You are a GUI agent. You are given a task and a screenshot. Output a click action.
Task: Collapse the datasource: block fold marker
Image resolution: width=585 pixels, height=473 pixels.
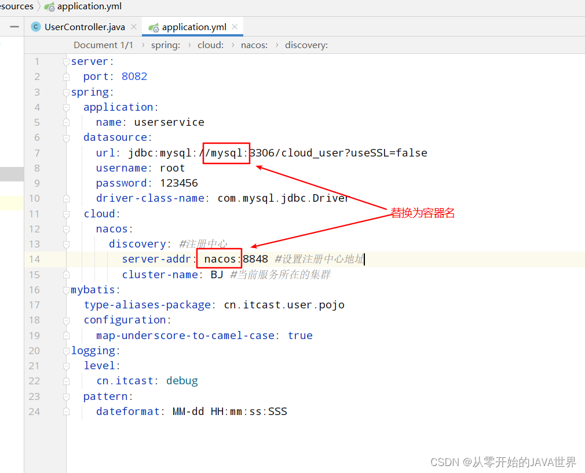click(67, 138)
